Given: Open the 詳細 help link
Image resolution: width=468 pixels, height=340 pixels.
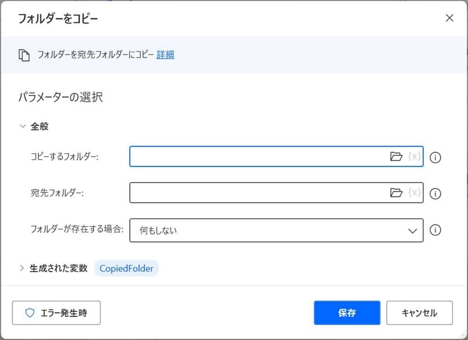Looking at the screenshot, I should click(167, 54).
